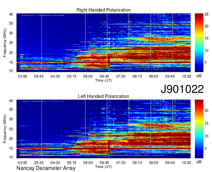Click the 09:00 tick on top plot

click(154, 76)
